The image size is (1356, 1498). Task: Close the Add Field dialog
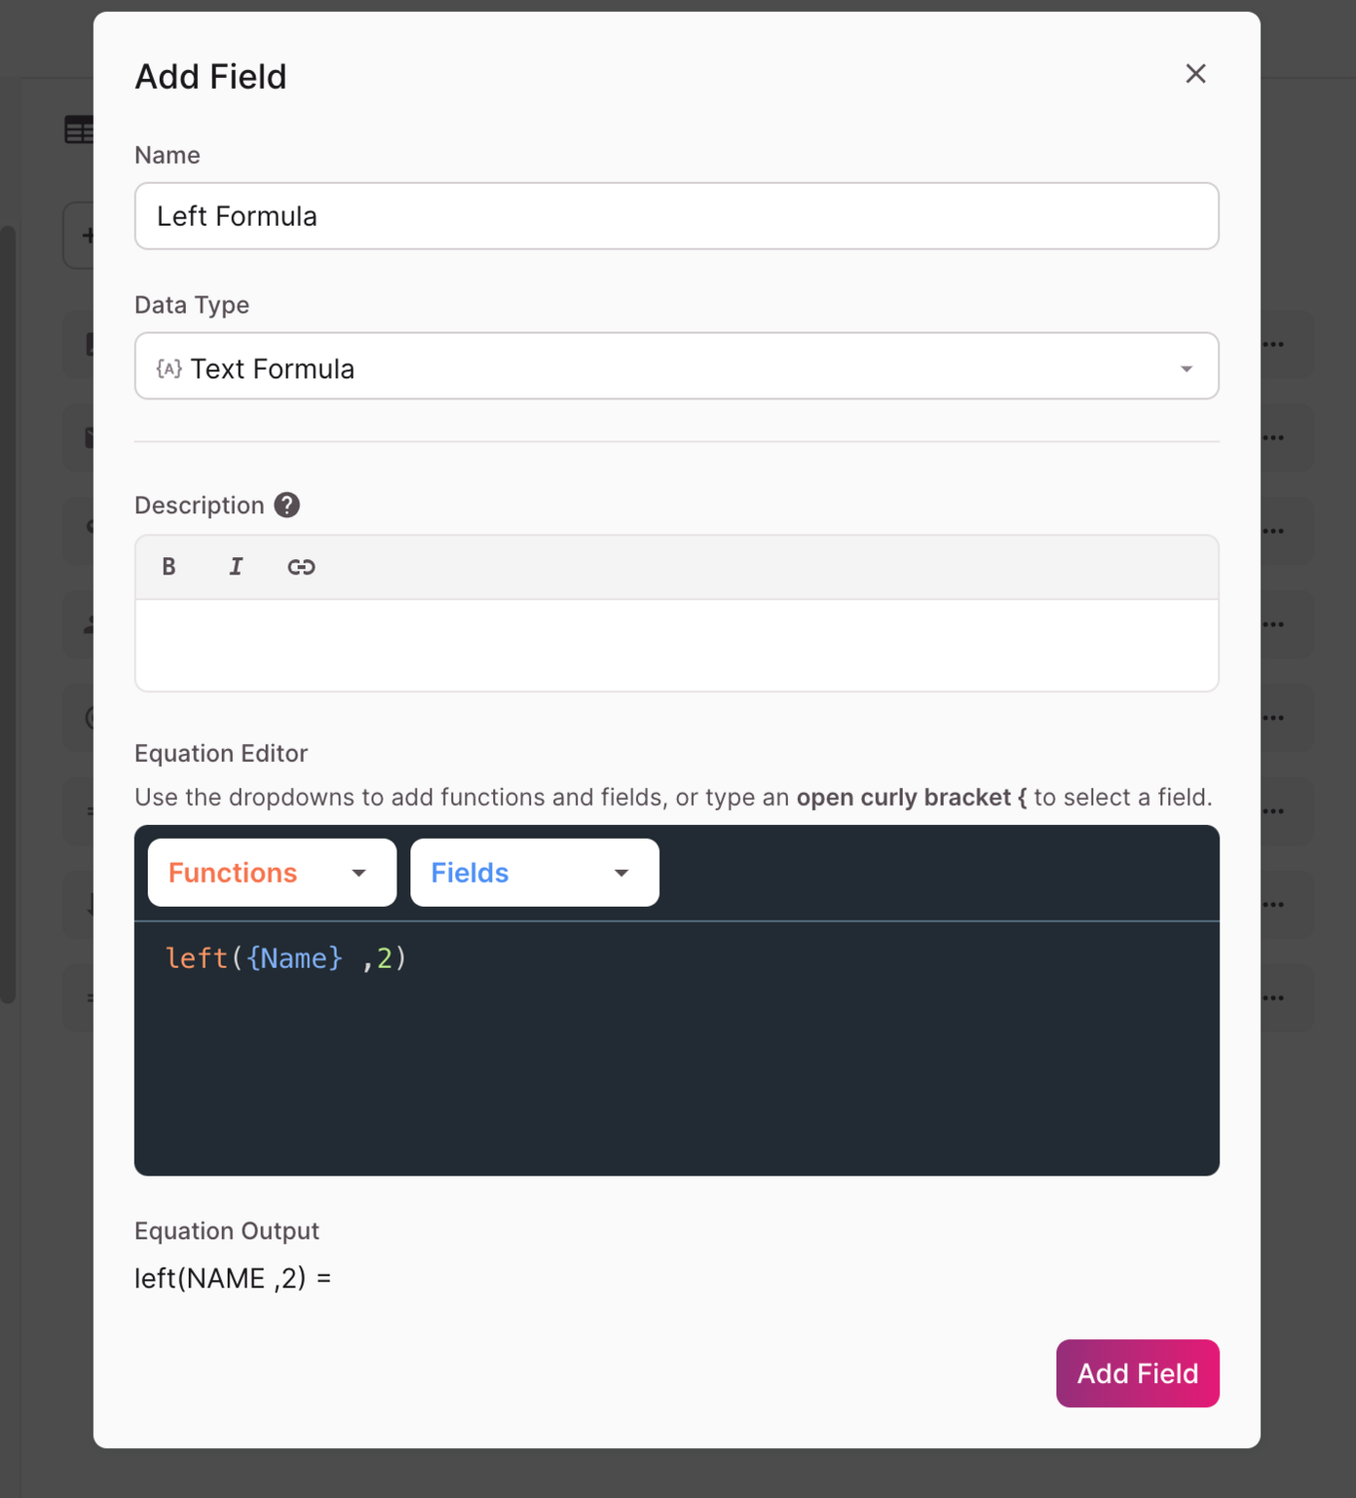1195,74
